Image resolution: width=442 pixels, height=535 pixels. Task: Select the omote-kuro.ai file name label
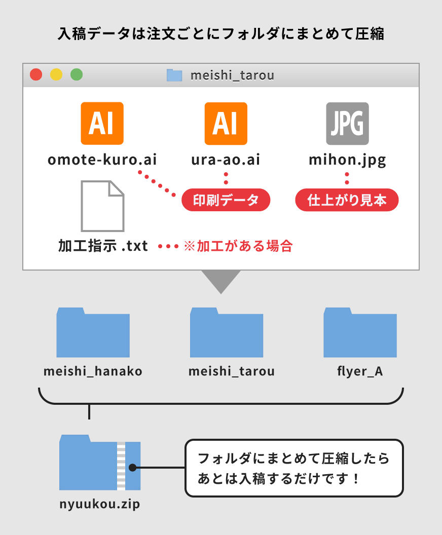(102, 160)
